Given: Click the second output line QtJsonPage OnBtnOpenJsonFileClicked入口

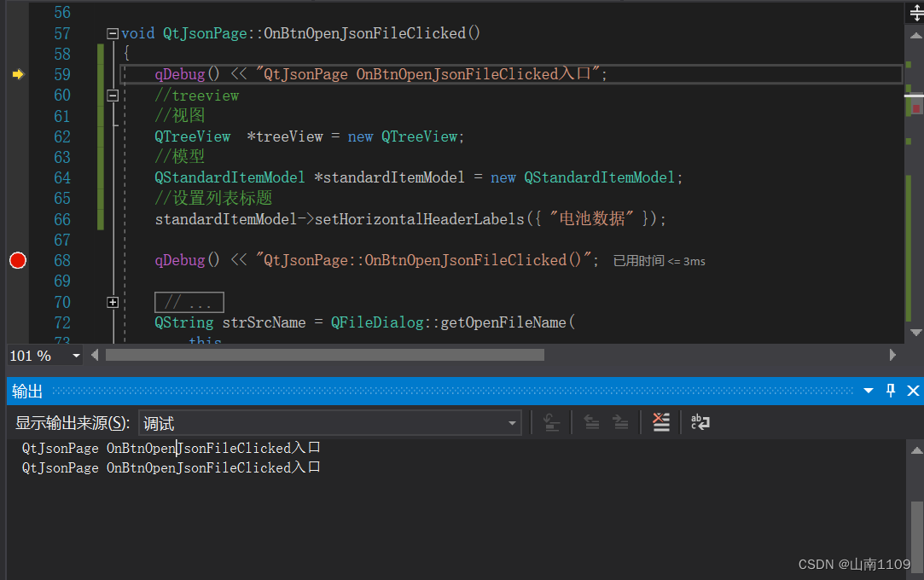Looking at the screenshot, I should (x=171, y=467).
